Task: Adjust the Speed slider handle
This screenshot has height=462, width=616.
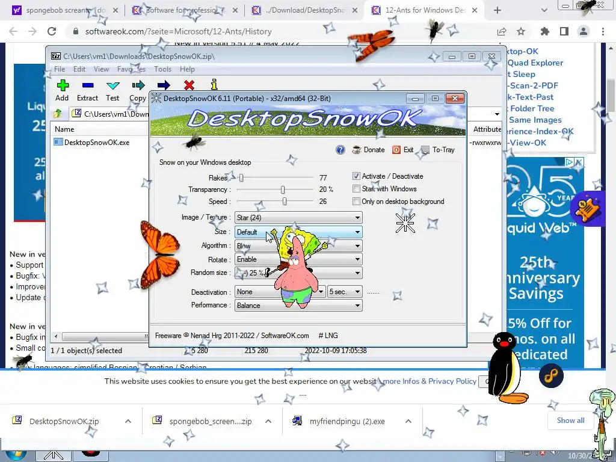Action: click(x=285, y=202)
